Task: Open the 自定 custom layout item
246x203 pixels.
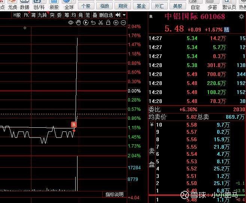Action: pos(195,5)
